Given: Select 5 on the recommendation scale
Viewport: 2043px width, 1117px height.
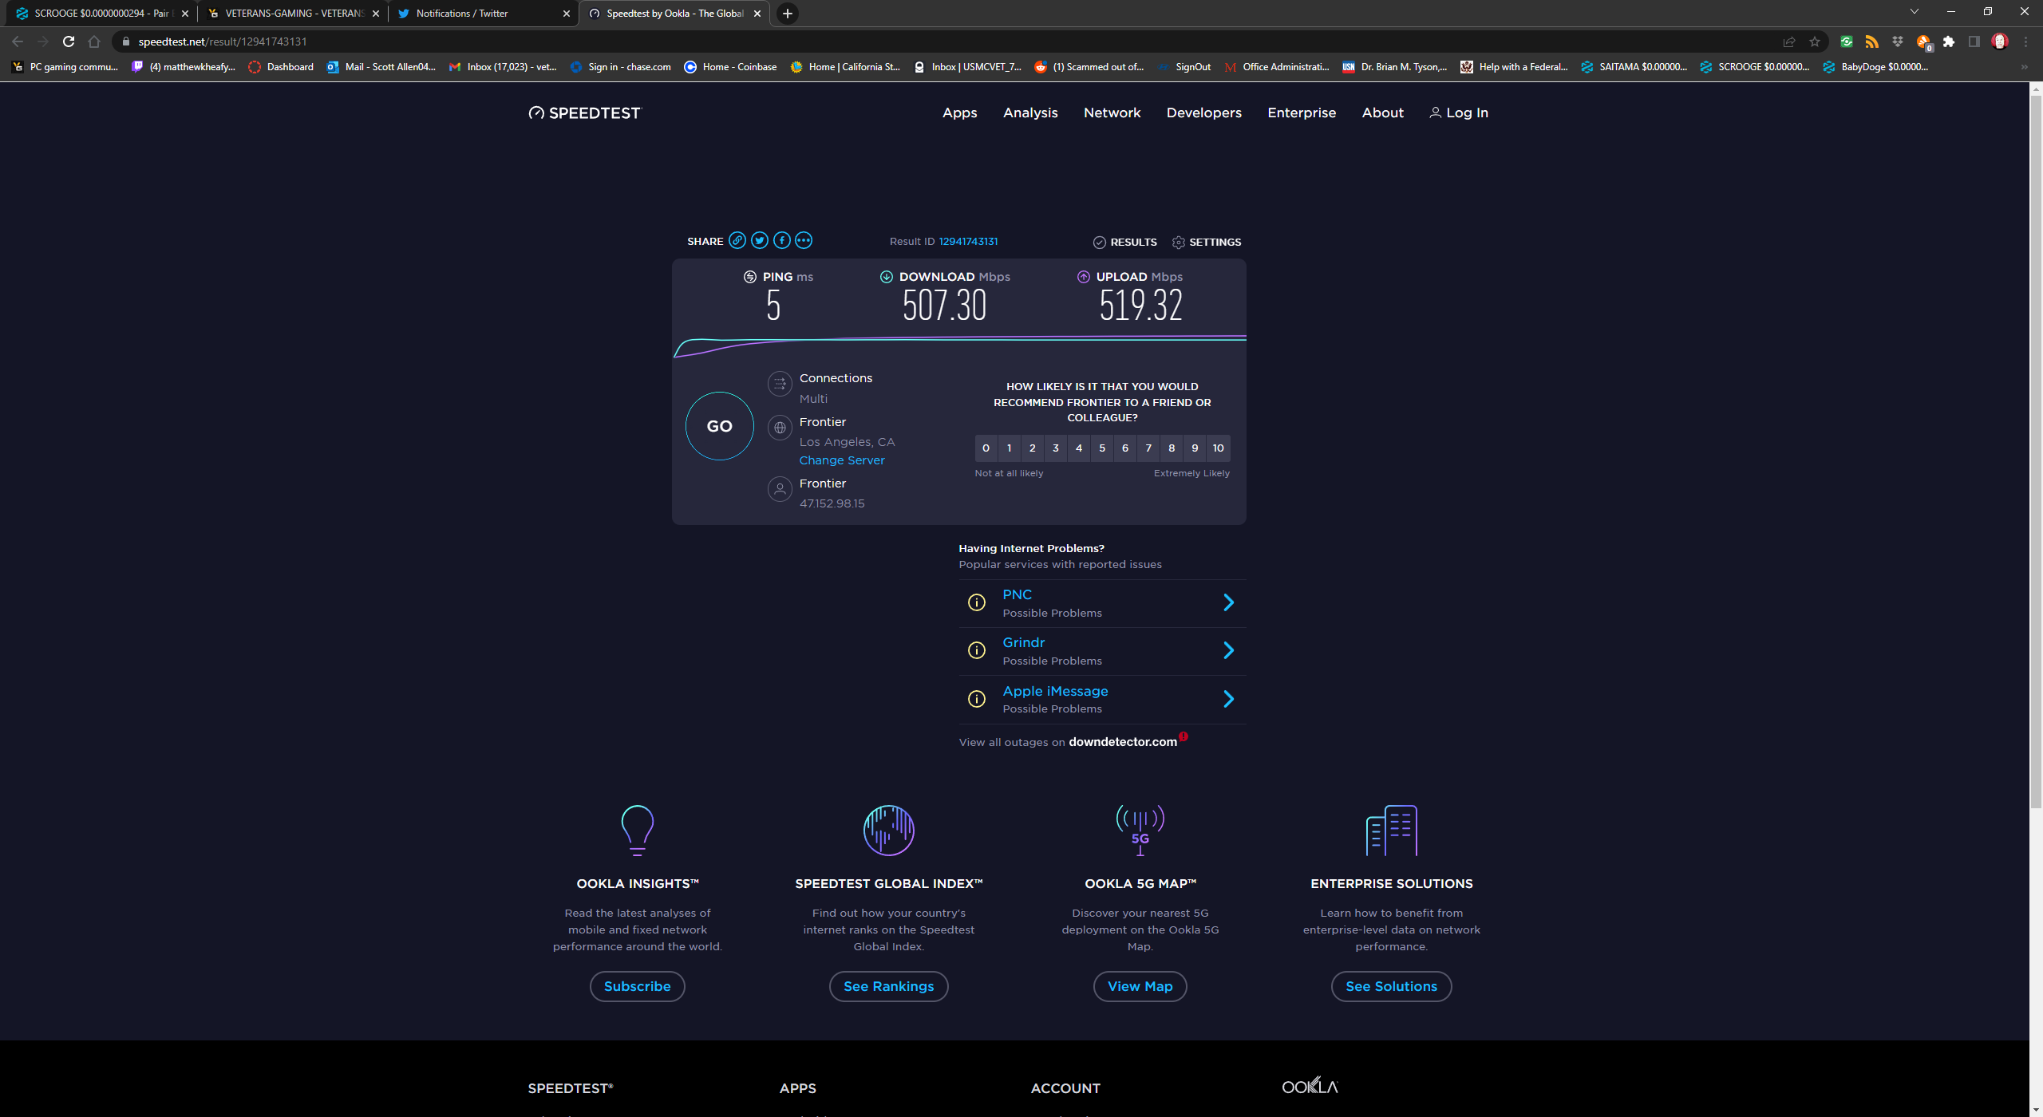Looking at the screenshot, I should [1102, 448].
